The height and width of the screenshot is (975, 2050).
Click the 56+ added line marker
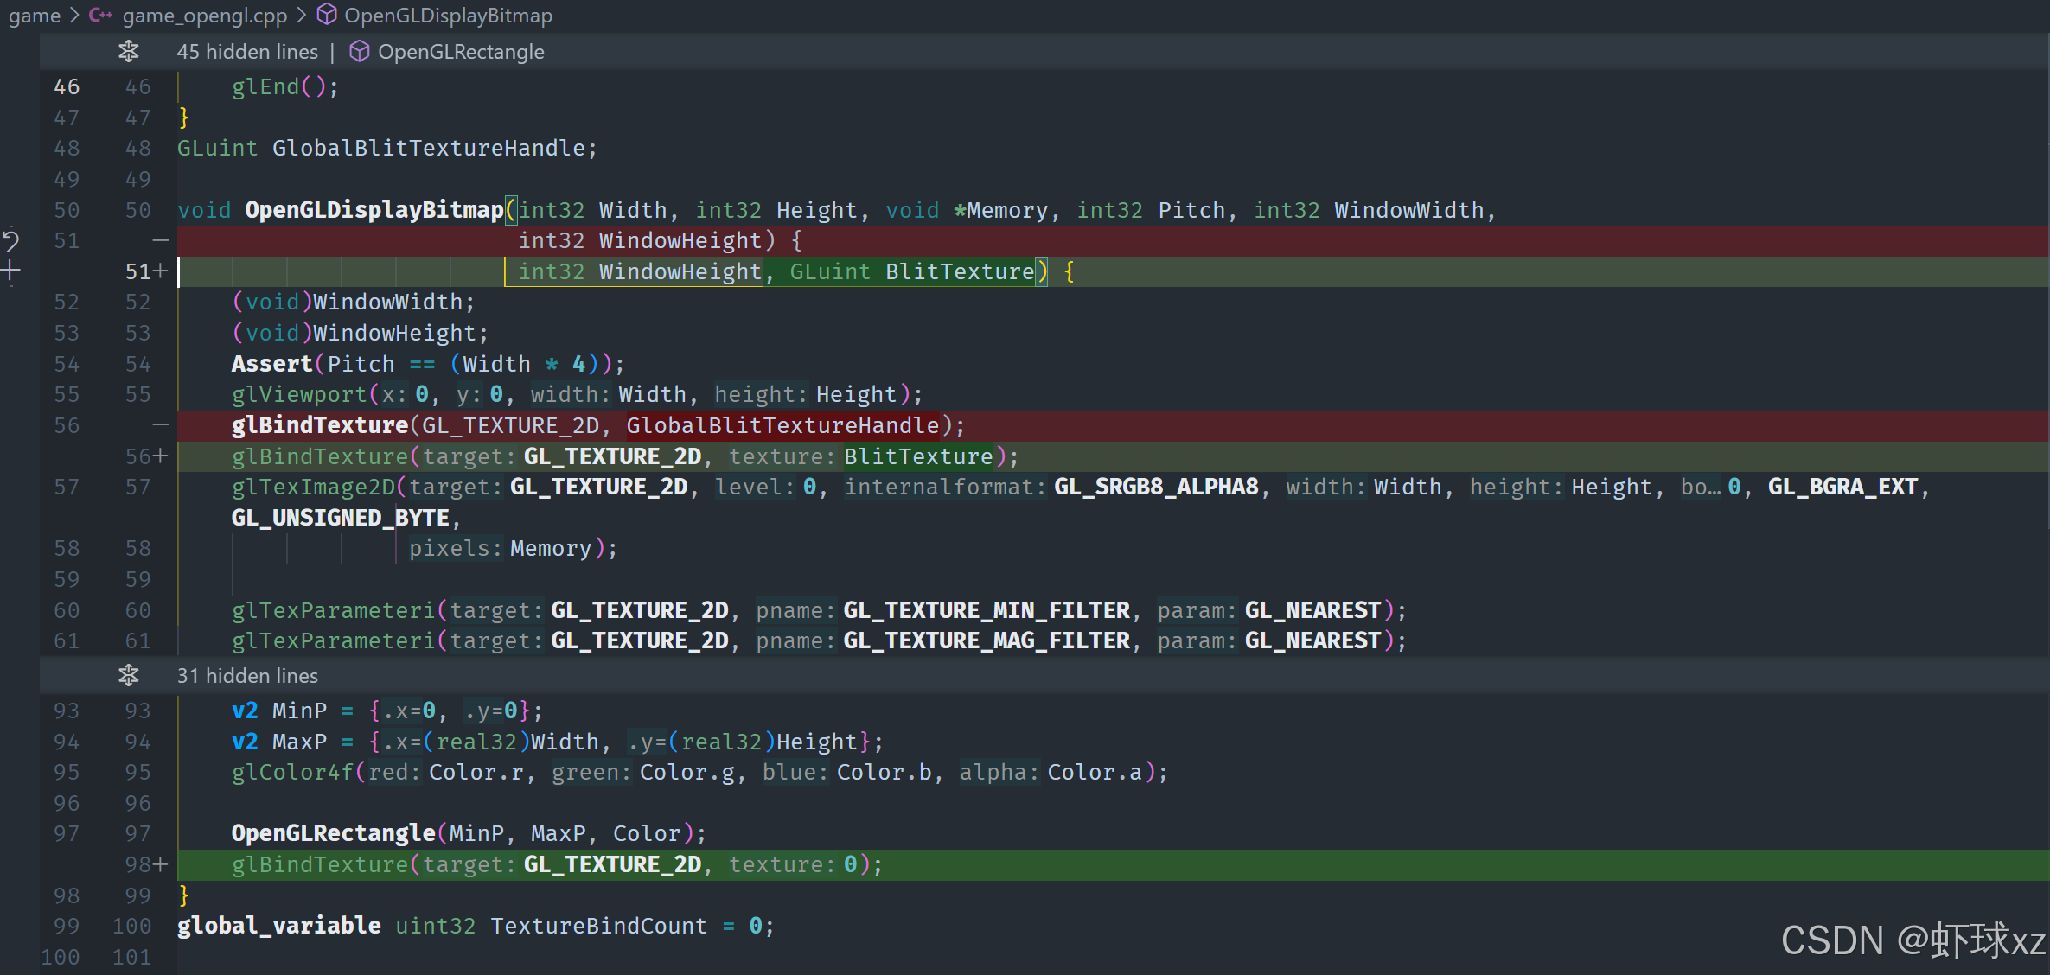[x=146, y=456]
